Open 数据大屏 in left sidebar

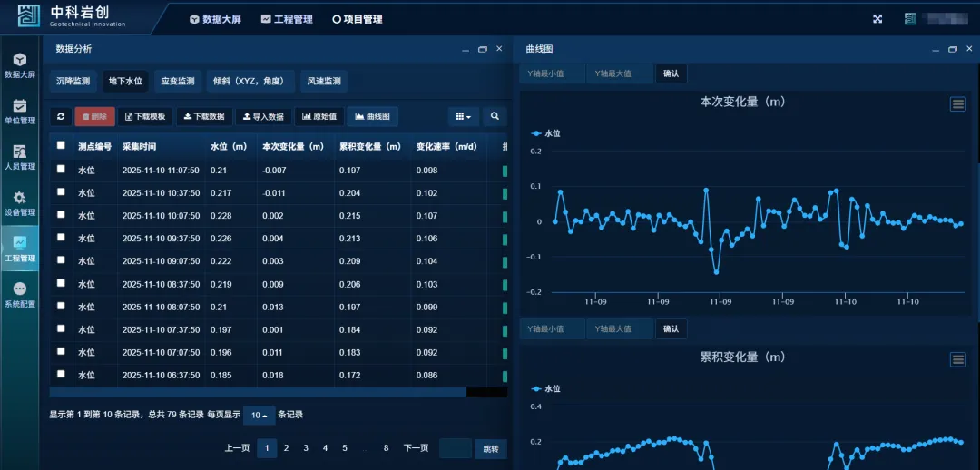20,64
